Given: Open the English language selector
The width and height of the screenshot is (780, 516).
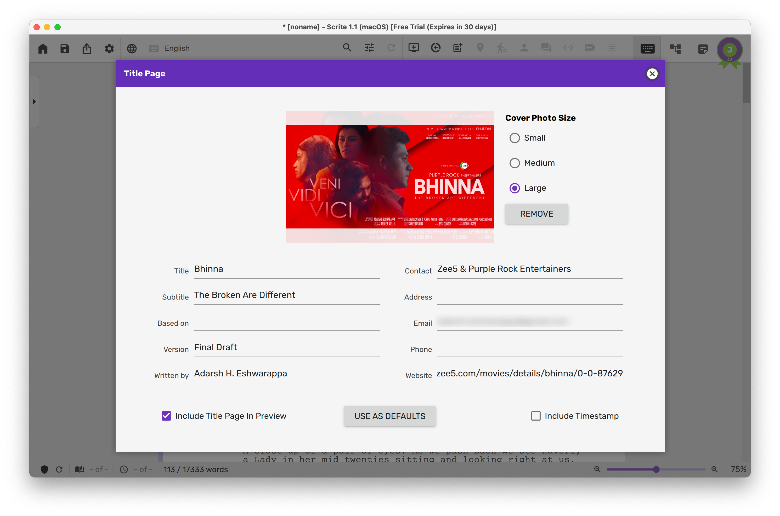Looking at the screenshot, I should (x=177, y=48).
